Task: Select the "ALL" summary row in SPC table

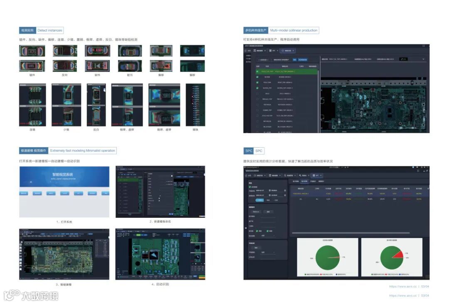Action: (x=359, y=199)
